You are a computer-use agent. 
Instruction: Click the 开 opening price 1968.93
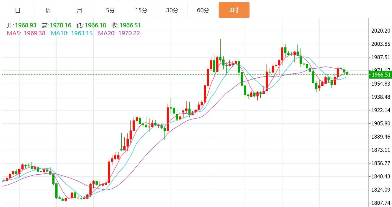[25, 26]
